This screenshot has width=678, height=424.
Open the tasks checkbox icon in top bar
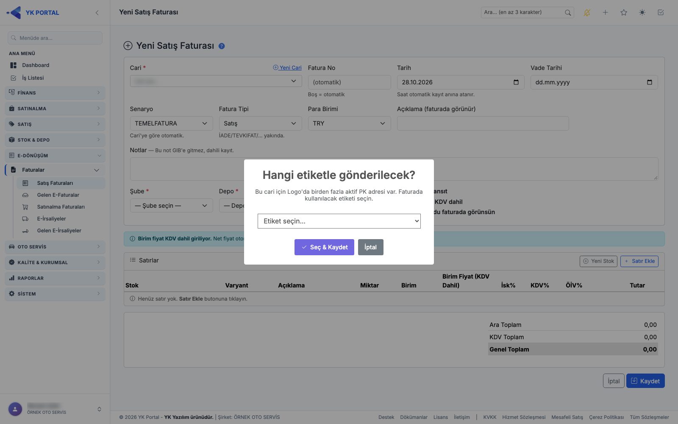tap(661, 13)
